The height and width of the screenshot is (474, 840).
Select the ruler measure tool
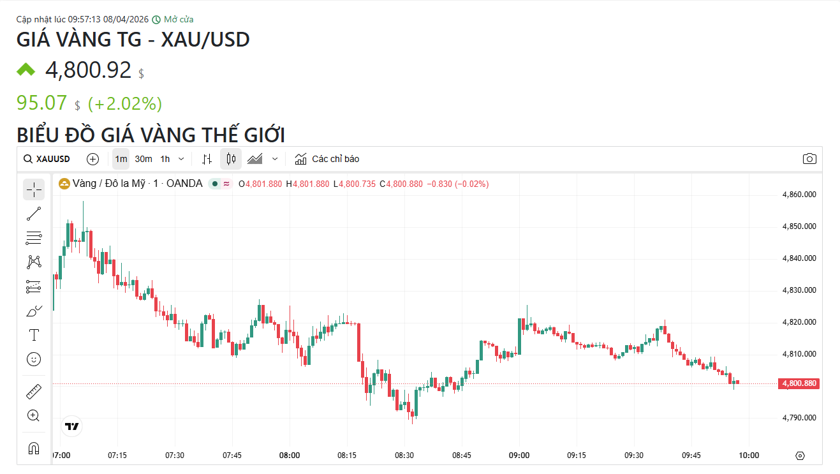click(34, 391)
